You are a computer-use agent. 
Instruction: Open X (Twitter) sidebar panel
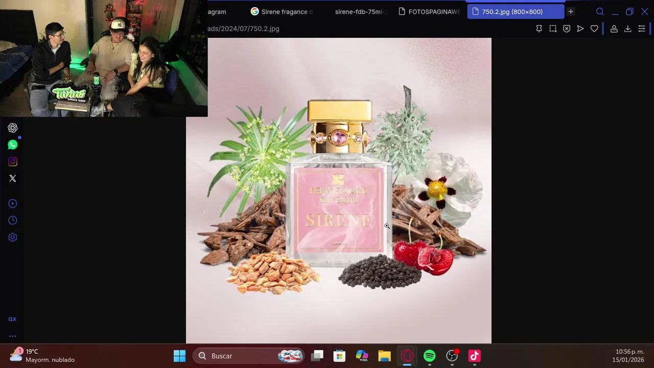(13, 178)
